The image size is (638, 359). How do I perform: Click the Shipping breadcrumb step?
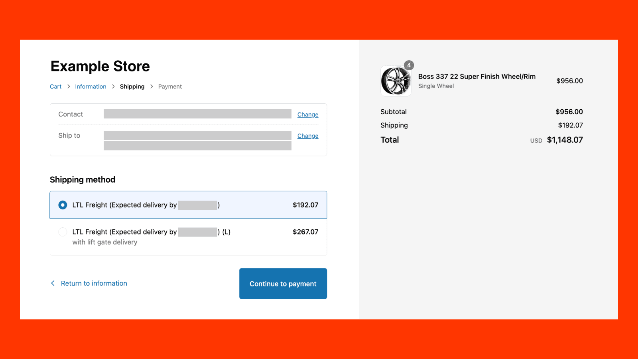click(x=132, y=87)
